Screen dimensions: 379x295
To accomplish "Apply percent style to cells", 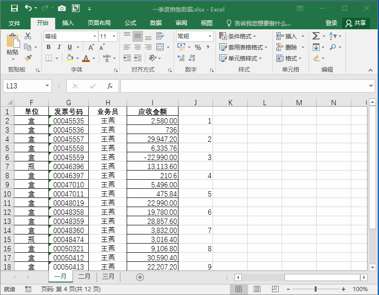I will [198, 47].
